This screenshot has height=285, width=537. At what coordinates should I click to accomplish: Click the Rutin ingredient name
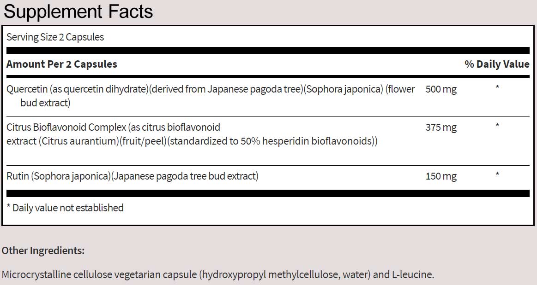(x=18, y=176)
